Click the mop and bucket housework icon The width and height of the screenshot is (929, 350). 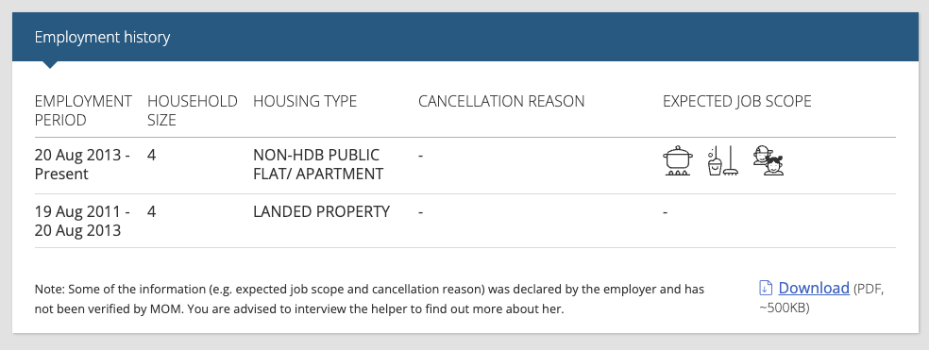click(x=723, y=161)
